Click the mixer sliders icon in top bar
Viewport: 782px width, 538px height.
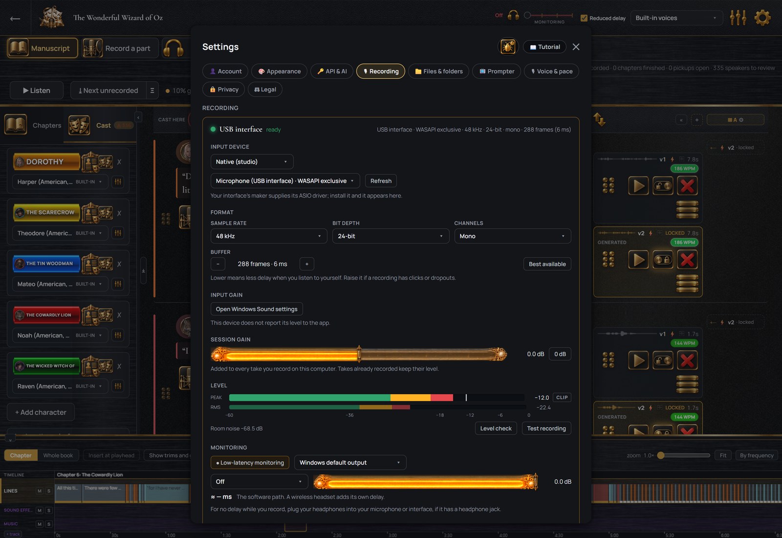pyautogui.click(x=738, y=18)
